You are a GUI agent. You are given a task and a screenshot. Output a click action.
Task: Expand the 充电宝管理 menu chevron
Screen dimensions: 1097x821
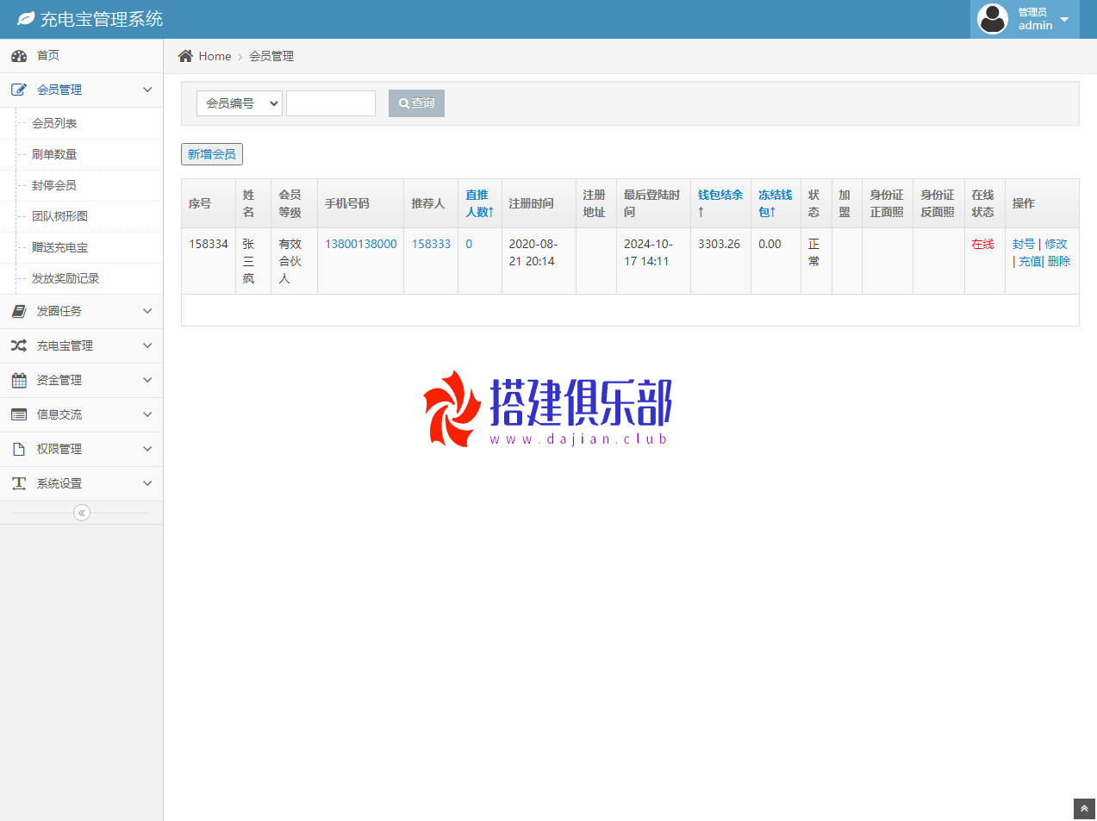point(147,345)
